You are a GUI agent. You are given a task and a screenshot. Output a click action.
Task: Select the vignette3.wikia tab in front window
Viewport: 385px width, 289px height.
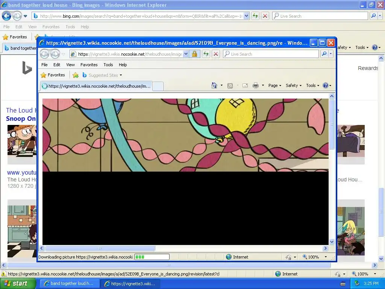tap(96, 86)
